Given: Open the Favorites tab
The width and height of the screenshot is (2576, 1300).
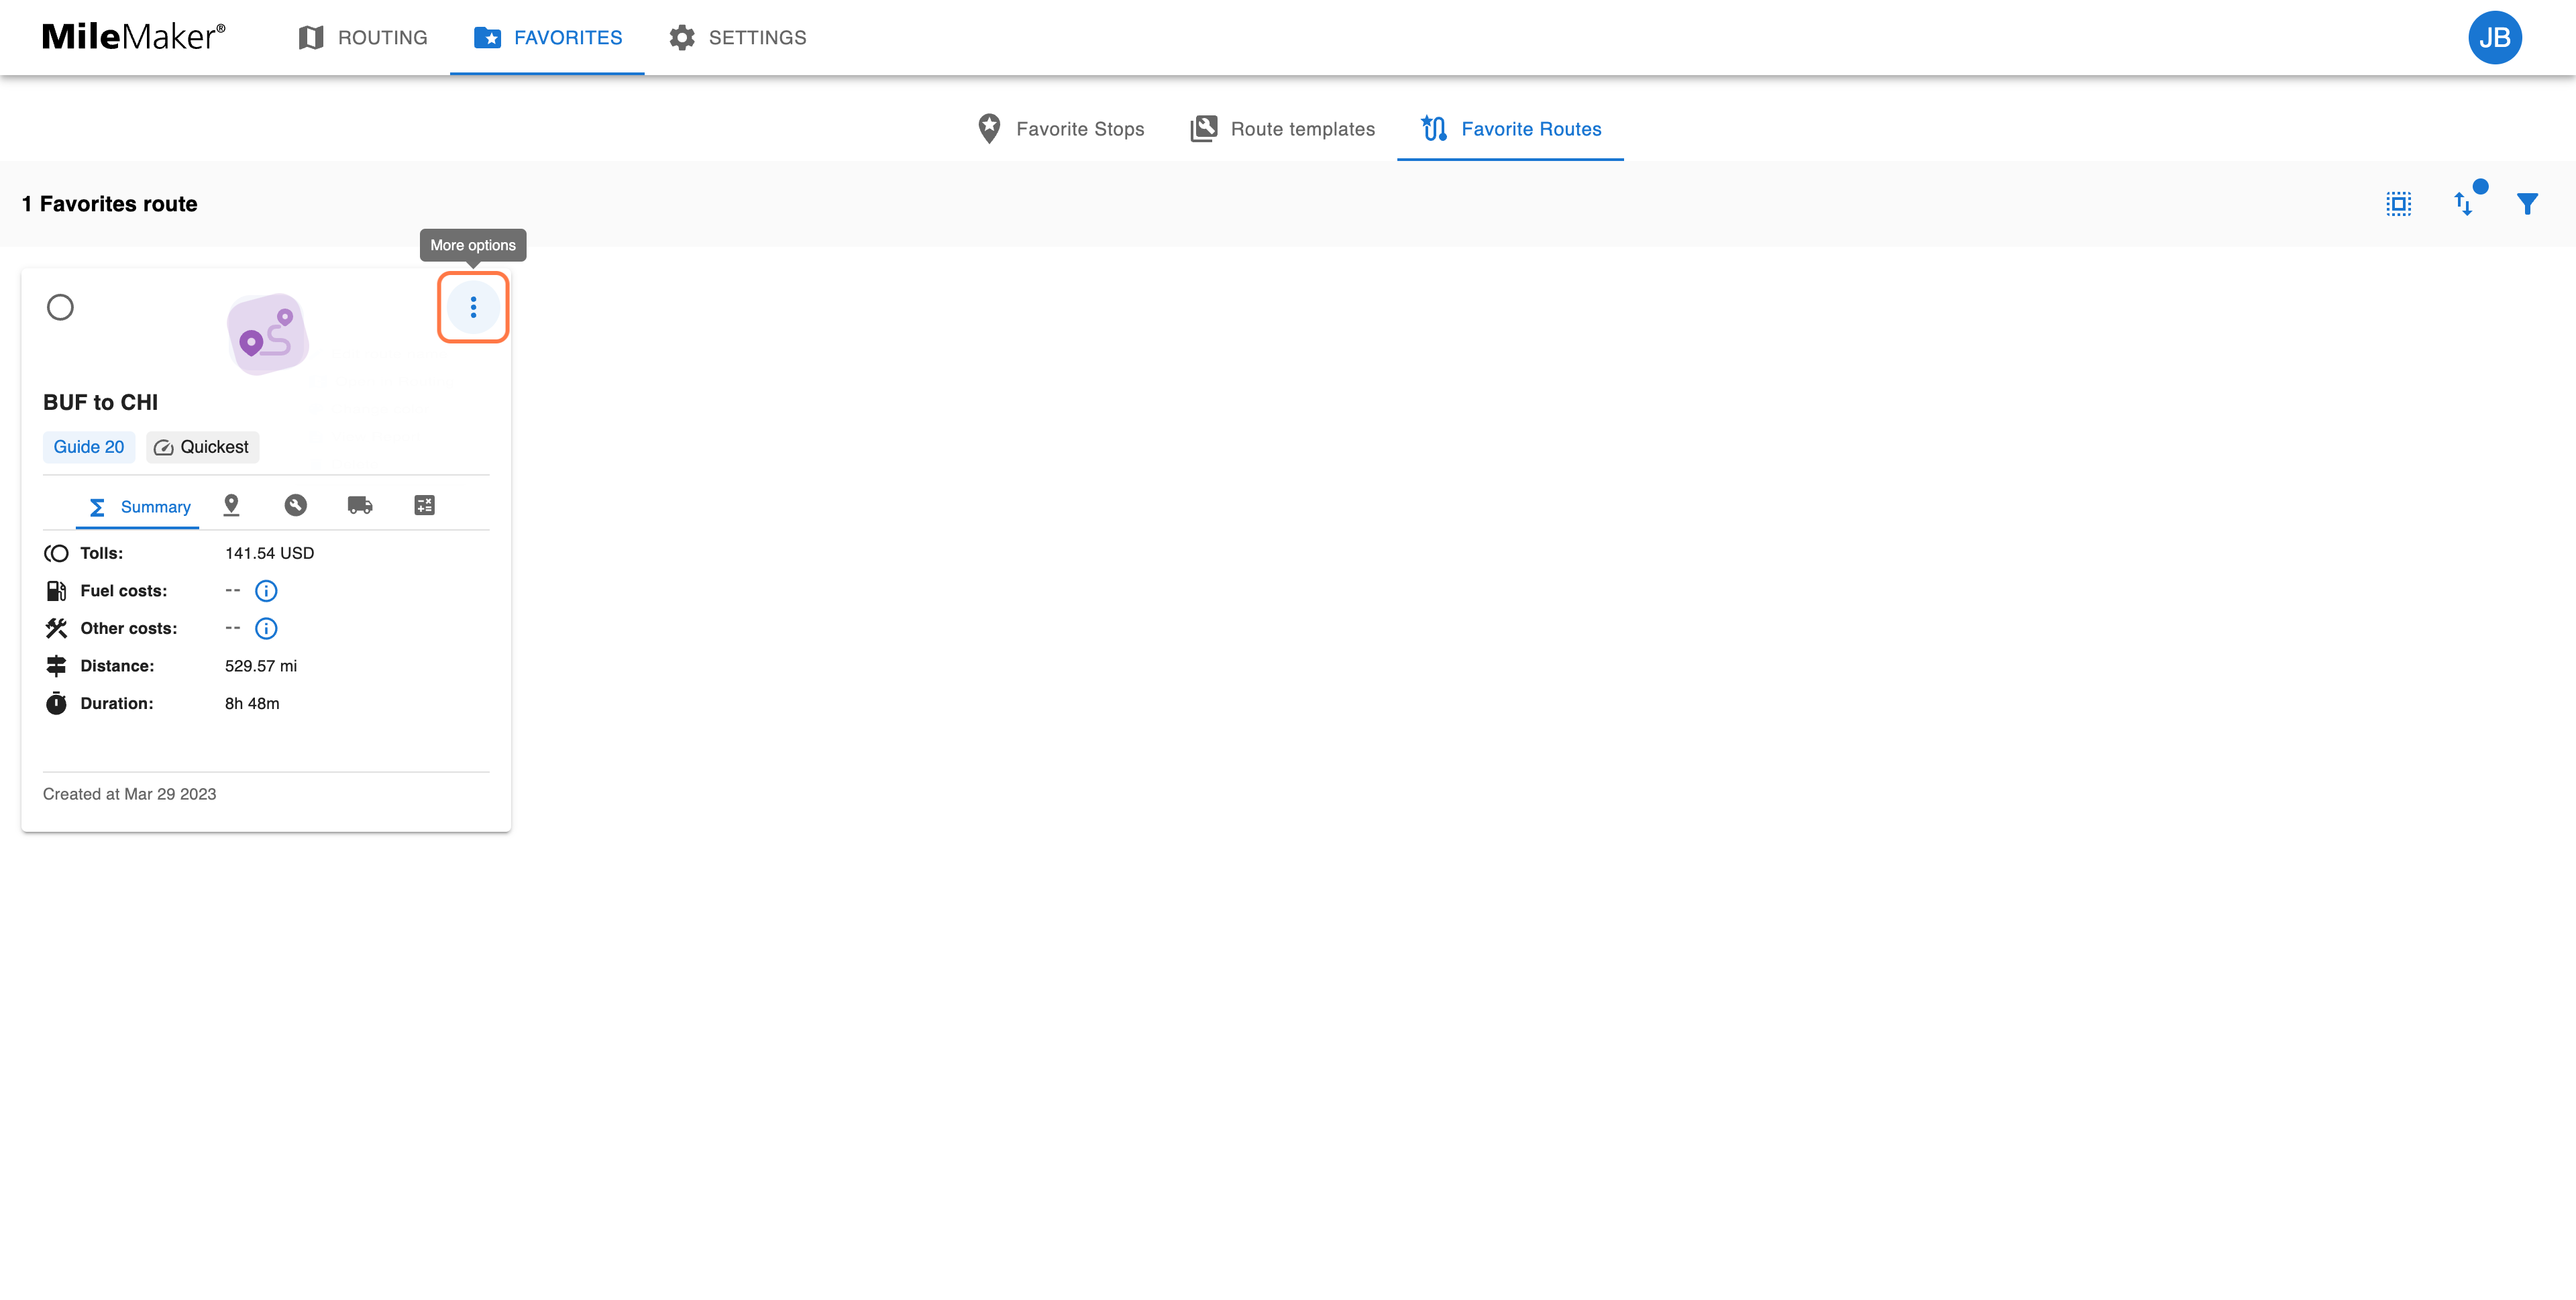Looking at the screenshot, I should [x=547, y=37].
